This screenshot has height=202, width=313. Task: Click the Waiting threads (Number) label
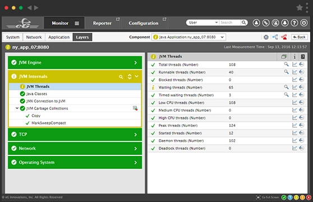click(x=180, y=88)
